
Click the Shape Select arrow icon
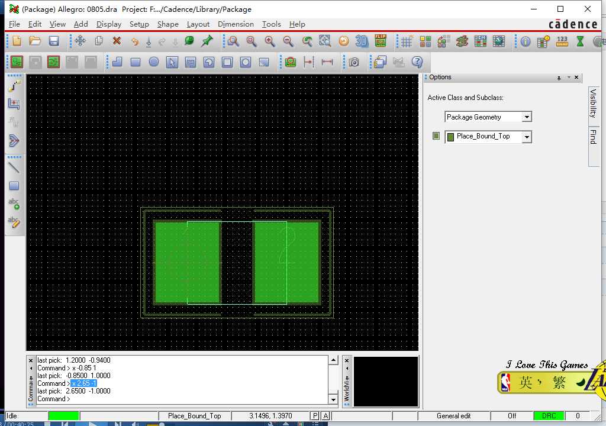[172, 62]
